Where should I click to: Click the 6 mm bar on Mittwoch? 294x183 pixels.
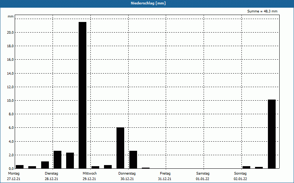[121, 148]
